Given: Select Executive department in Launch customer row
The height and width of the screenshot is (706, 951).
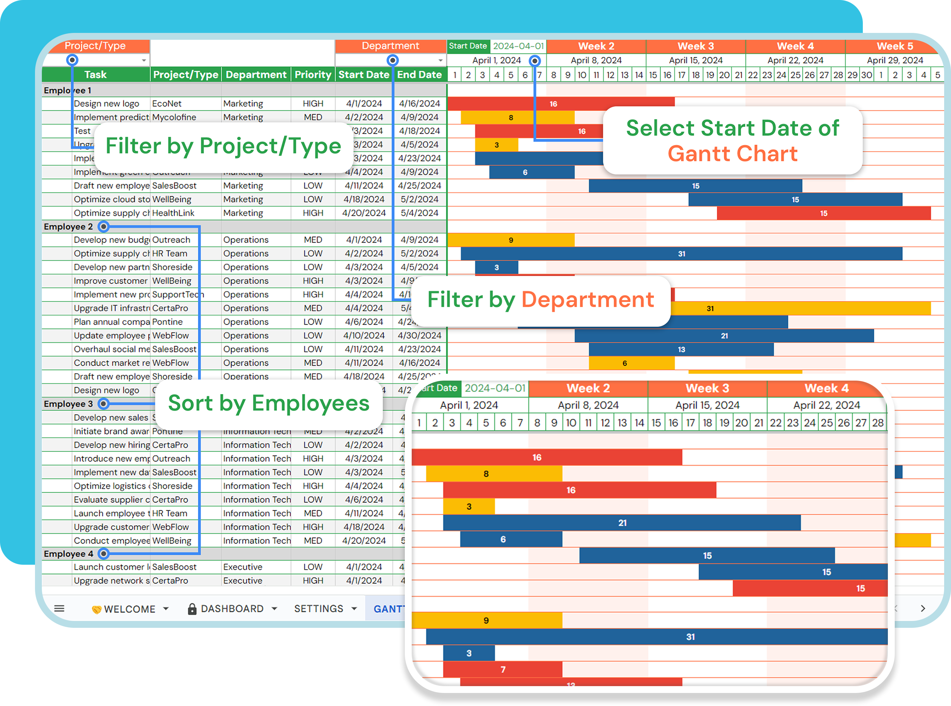Looking at the screenshot, I should tap(256, 567).
